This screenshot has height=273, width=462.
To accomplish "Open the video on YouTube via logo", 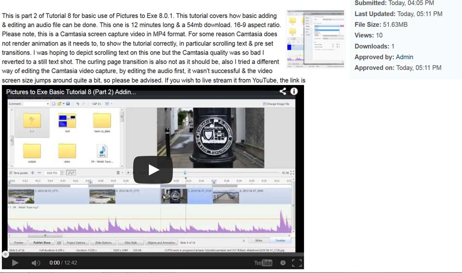I will pos(263,263).
